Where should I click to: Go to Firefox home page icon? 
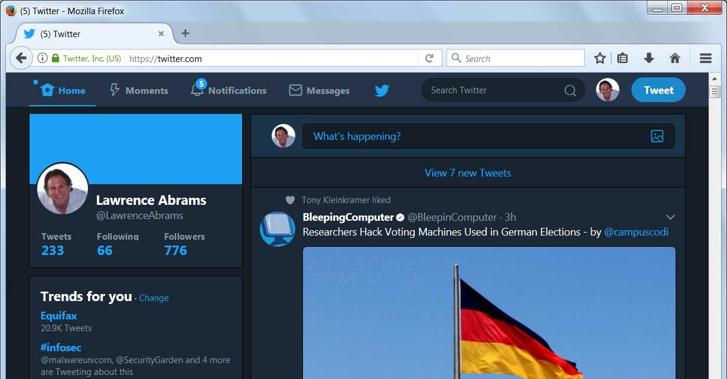click(x=674, y=58)
